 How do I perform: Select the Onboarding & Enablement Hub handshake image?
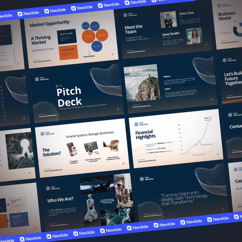[111, 145]
